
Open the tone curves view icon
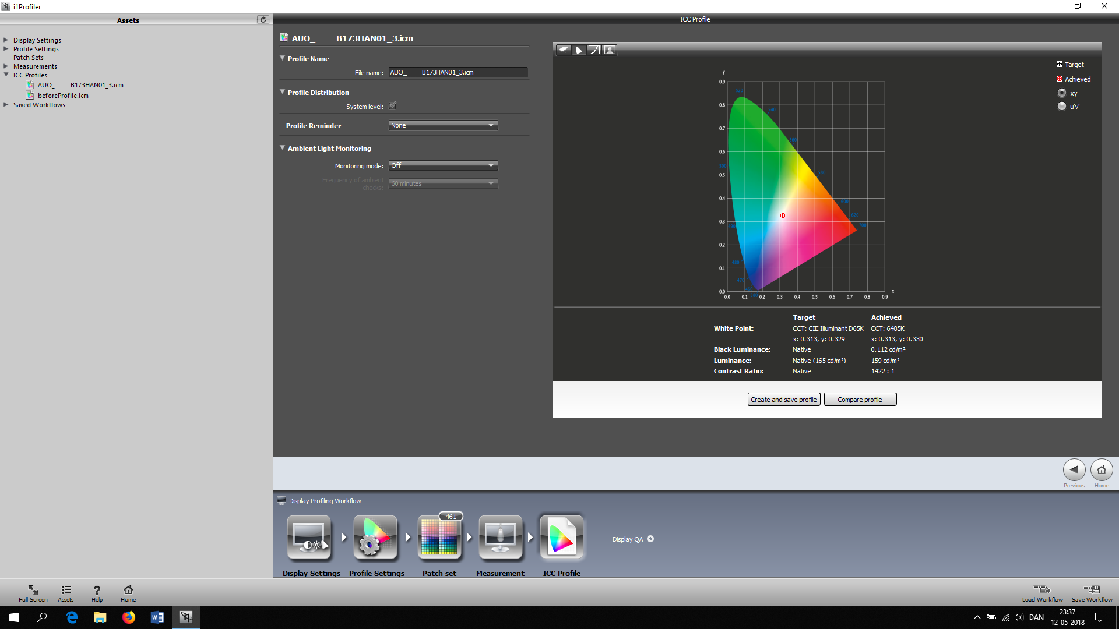click(594, 50)
